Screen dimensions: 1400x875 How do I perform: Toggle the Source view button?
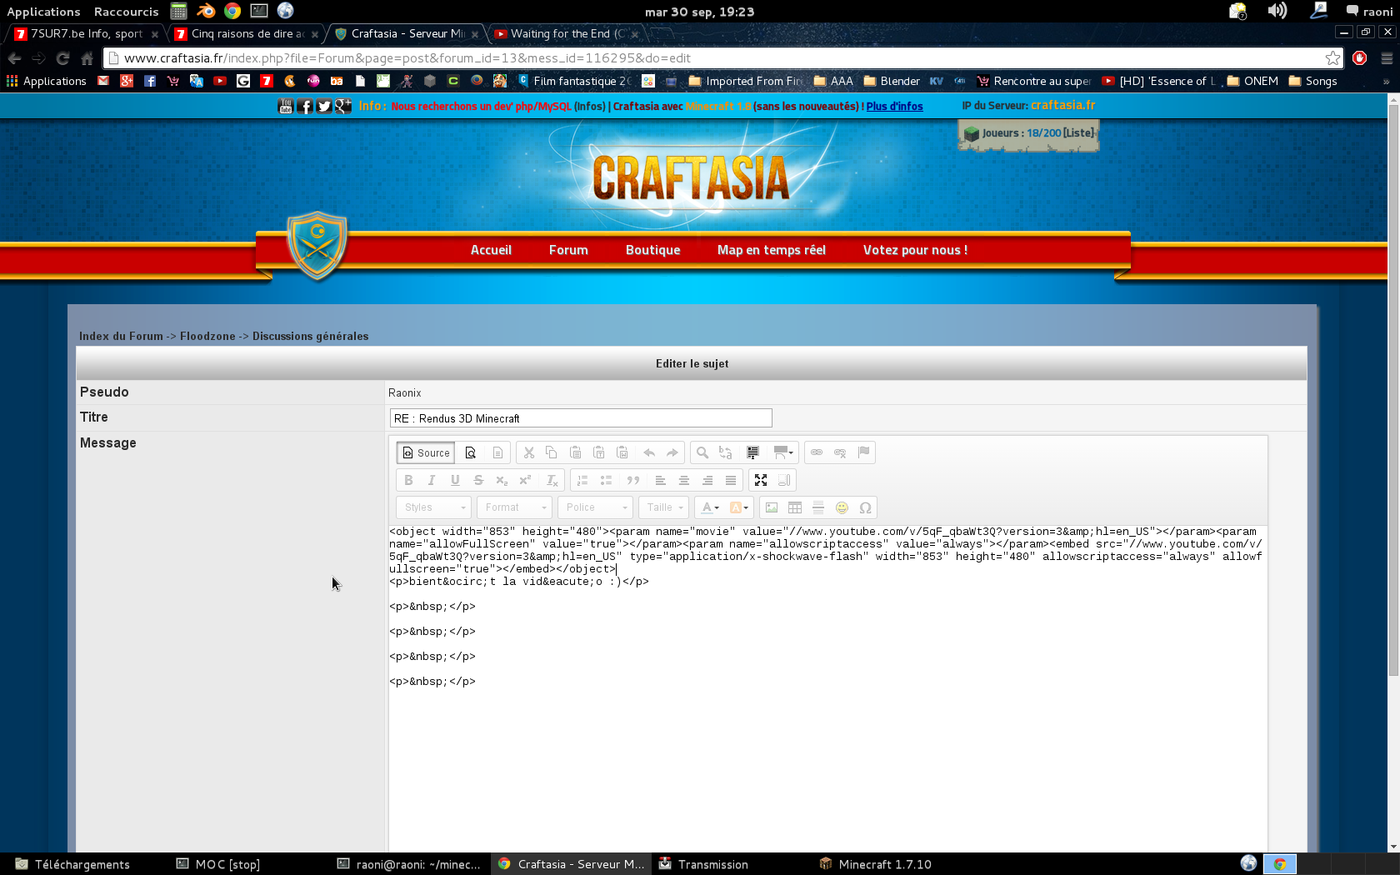tap(426, 452)
